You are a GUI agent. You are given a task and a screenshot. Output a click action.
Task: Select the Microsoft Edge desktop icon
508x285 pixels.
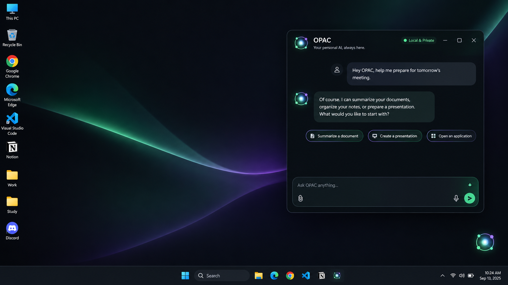12,95
